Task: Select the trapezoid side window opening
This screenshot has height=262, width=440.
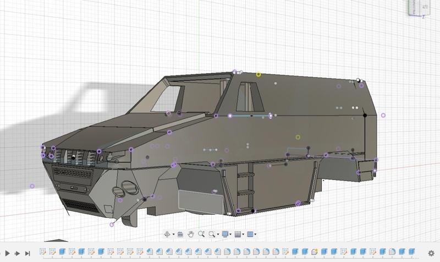Action: point(250,97)
